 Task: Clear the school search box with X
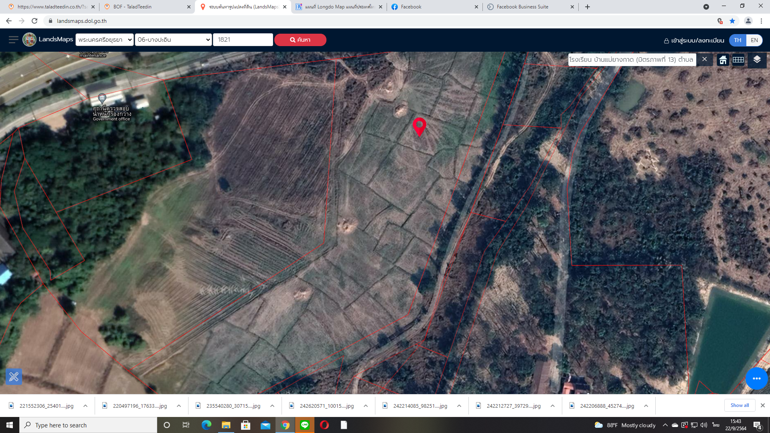[x=704, y=59]
